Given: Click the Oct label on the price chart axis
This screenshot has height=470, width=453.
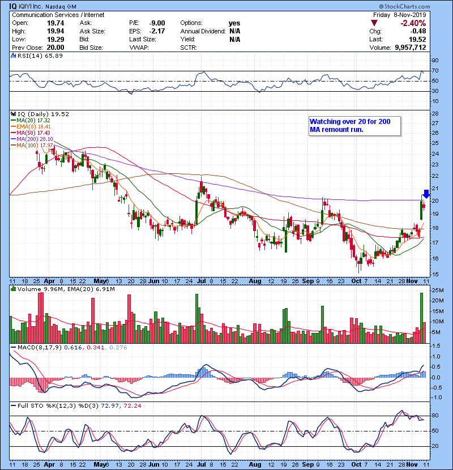Looking at the screenshot, I should tap(356, 281).
